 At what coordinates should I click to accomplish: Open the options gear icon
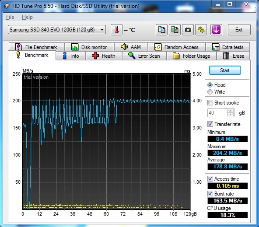(201, 30)
